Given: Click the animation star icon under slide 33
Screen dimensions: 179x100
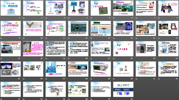Looking at the screenshot, I should (1, 99).
